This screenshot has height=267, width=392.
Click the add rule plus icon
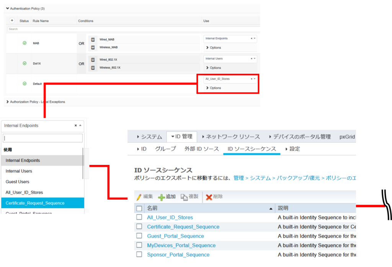[12, 21]
